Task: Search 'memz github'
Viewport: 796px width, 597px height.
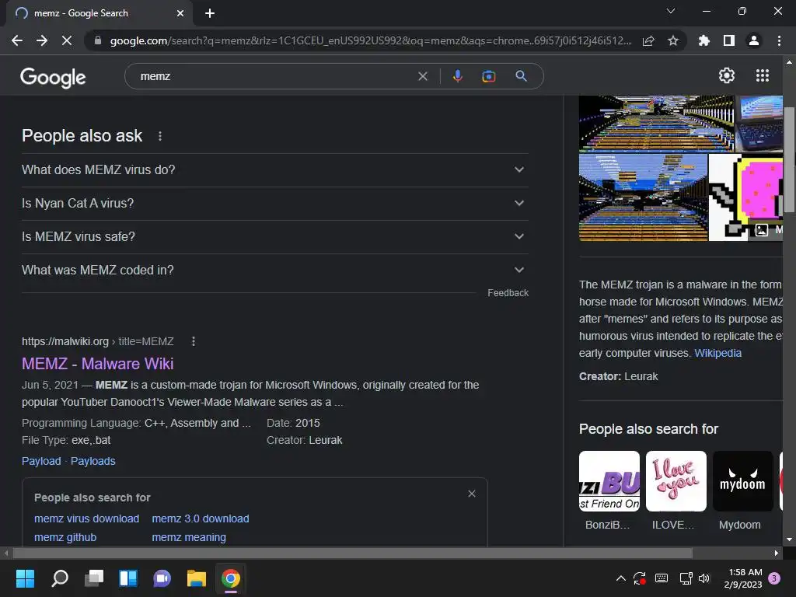Action: pos(65,537)
